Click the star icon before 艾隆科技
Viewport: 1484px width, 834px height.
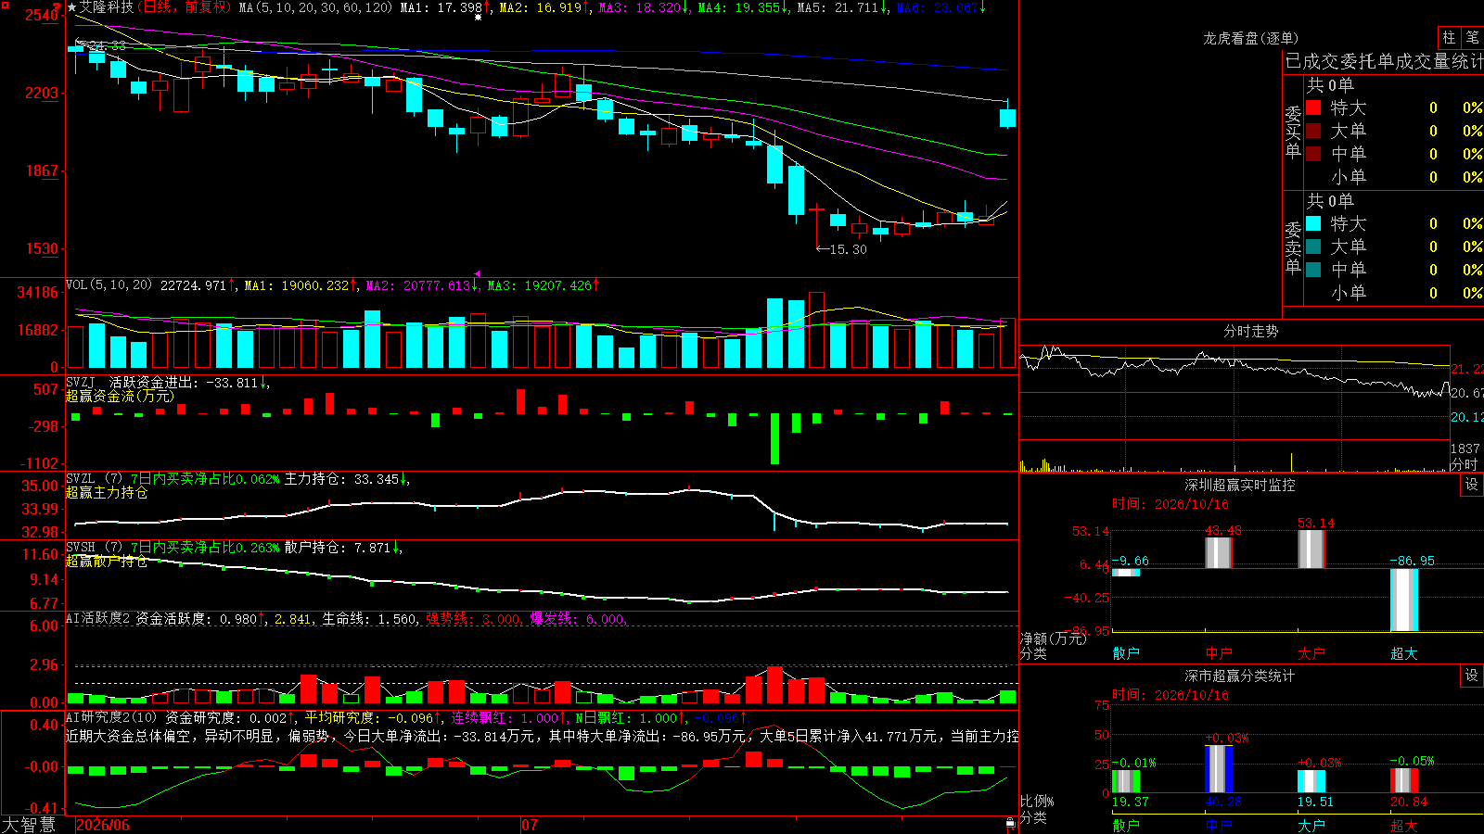72,7
